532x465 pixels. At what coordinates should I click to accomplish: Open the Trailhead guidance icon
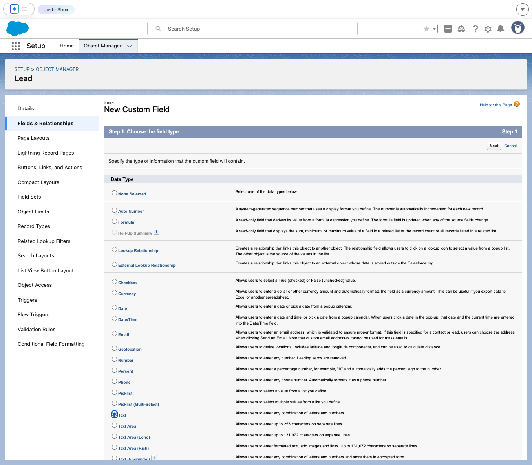point(461,29)
